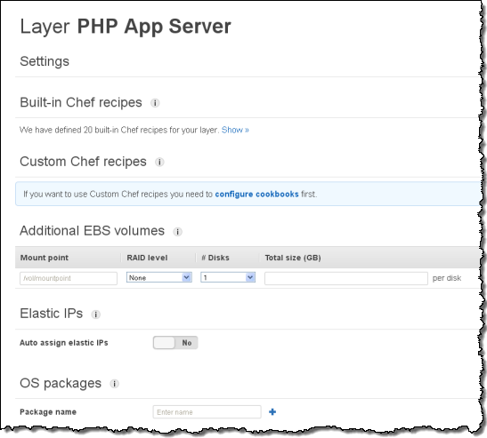Click the 'per disk' text
The width and height of the screenshot is (487, 438).
447,278
